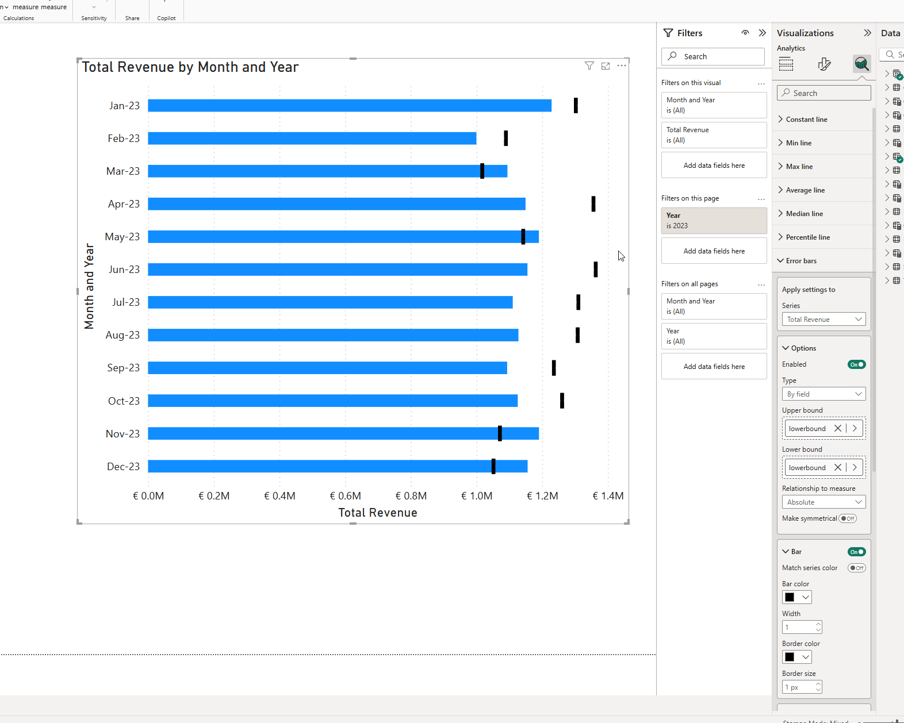Viewport: 904px width, 723px height.
Task: Open the Lower bound field menu arrow
Action: [x=855, y=467]
